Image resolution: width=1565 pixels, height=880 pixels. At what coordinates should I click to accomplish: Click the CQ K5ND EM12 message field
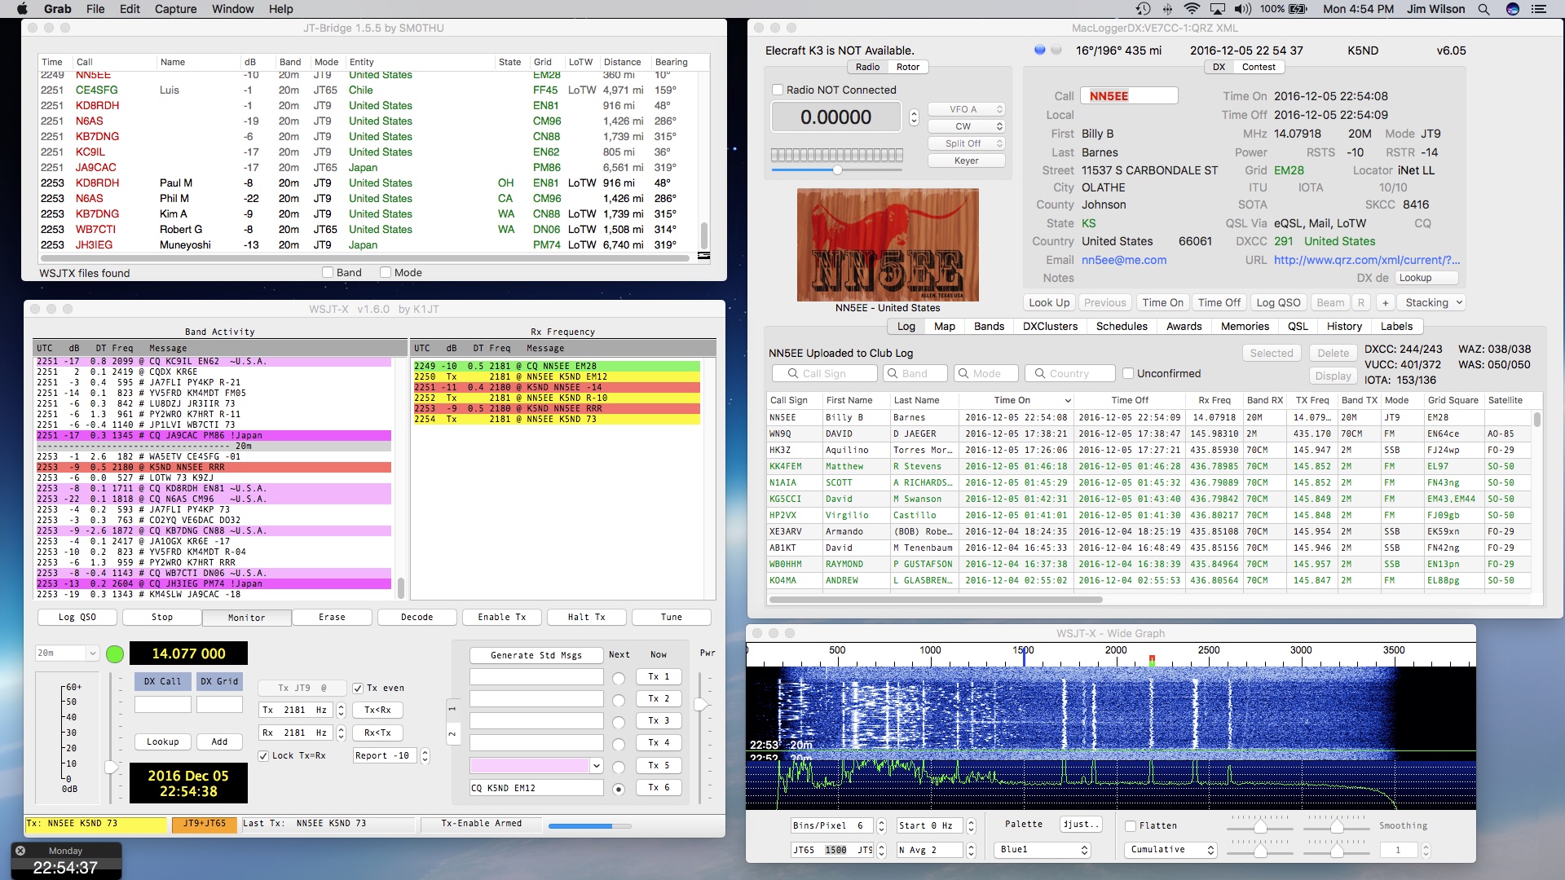pos(536,788)
